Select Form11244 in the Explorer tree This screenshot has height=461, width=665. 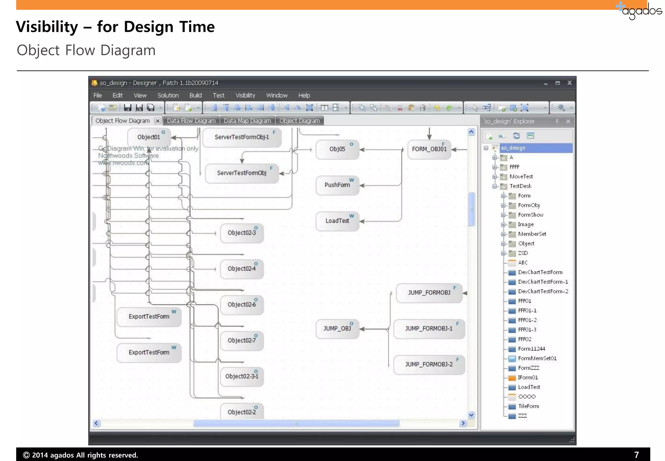pos(532,349)
